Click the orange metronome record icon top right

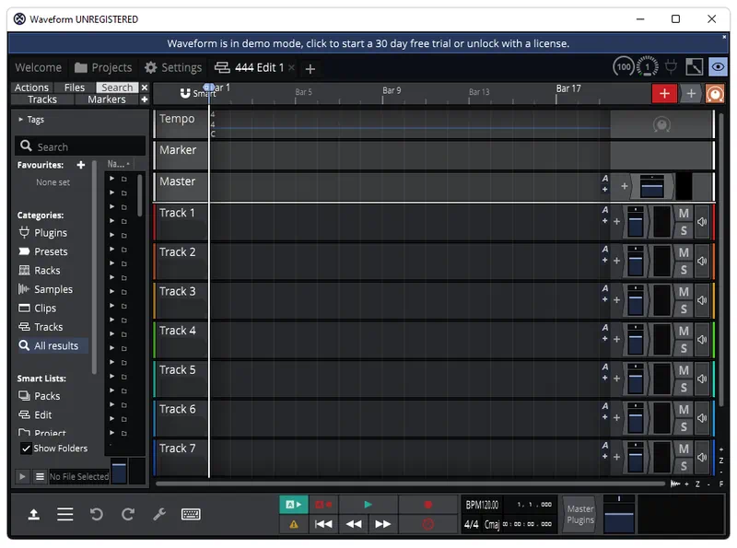coord(715,94)
